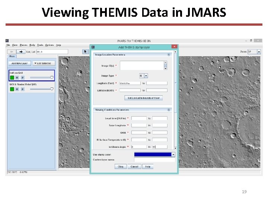Open the stamp color dropdown swatch
The width and height of the screenshot is (268, 201).
tap(153, 154)
